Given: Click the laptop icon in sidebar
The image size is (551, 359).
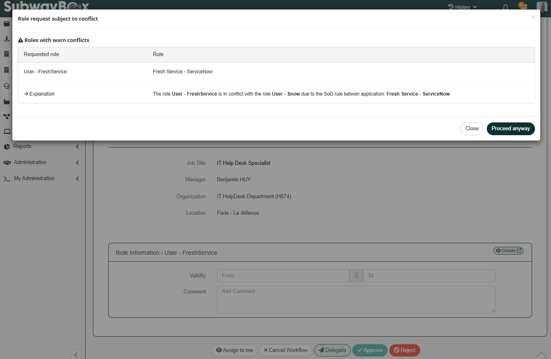Looking at the screenshot, I should pos(7,131).
